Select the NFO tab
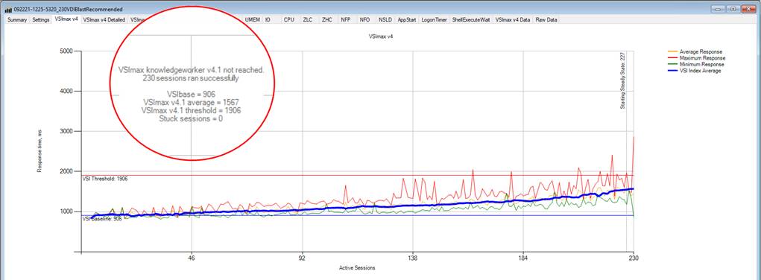Image resolution: width=761 pixels, height=280 pixels. [364, 20]
